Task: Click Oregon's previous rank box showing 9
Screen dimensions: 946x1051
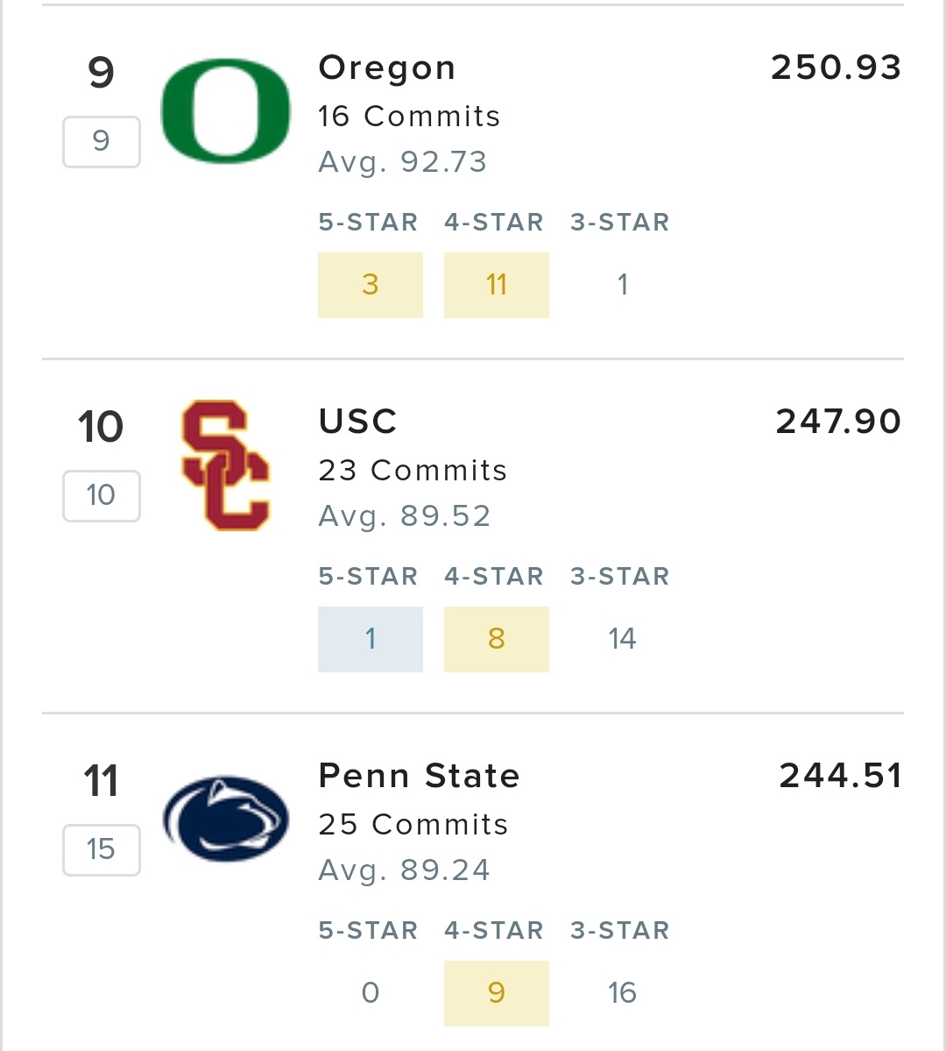Action: tap(102, 141)
